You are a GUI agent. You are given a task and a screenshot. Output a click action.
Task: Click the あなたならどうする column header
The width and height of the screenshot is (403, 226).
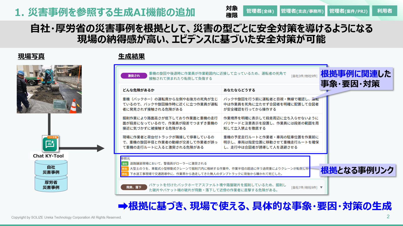coord(239,90)
